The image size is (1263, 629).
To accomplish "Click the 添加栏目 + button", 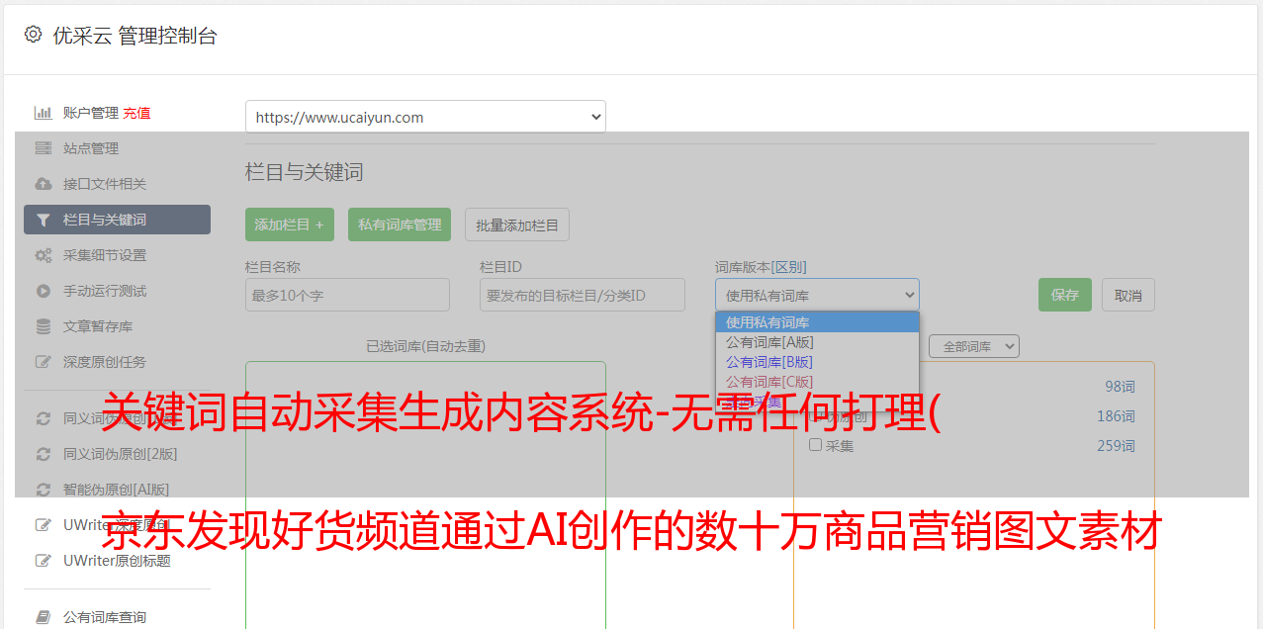I will [290, 225].
